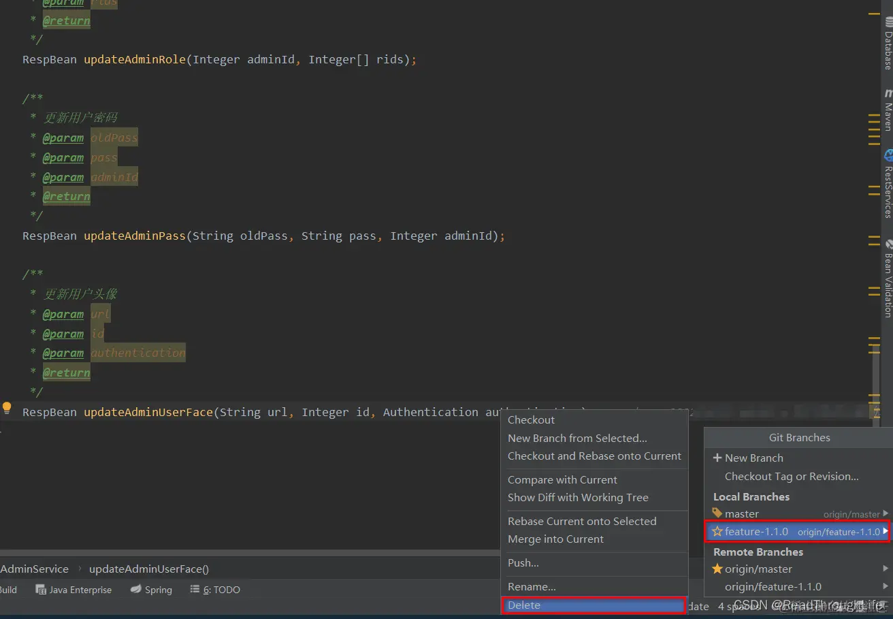Click the comment 更新用户头像
This screenshot has height=619, width=893.
tap(80, 294)
